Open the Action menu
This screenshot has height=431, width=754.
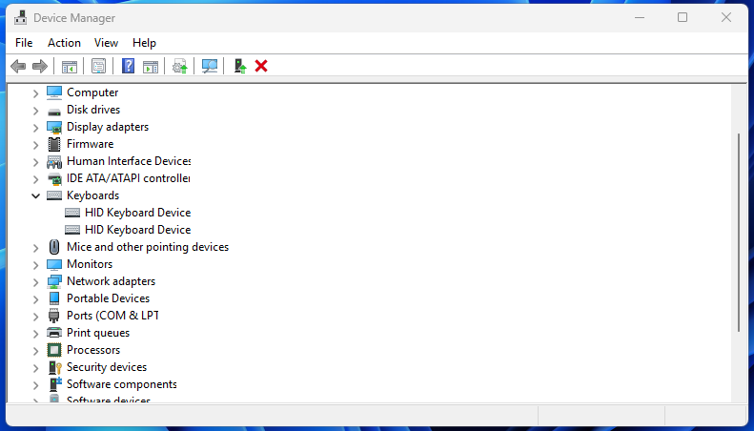click(x=64, y=43)
